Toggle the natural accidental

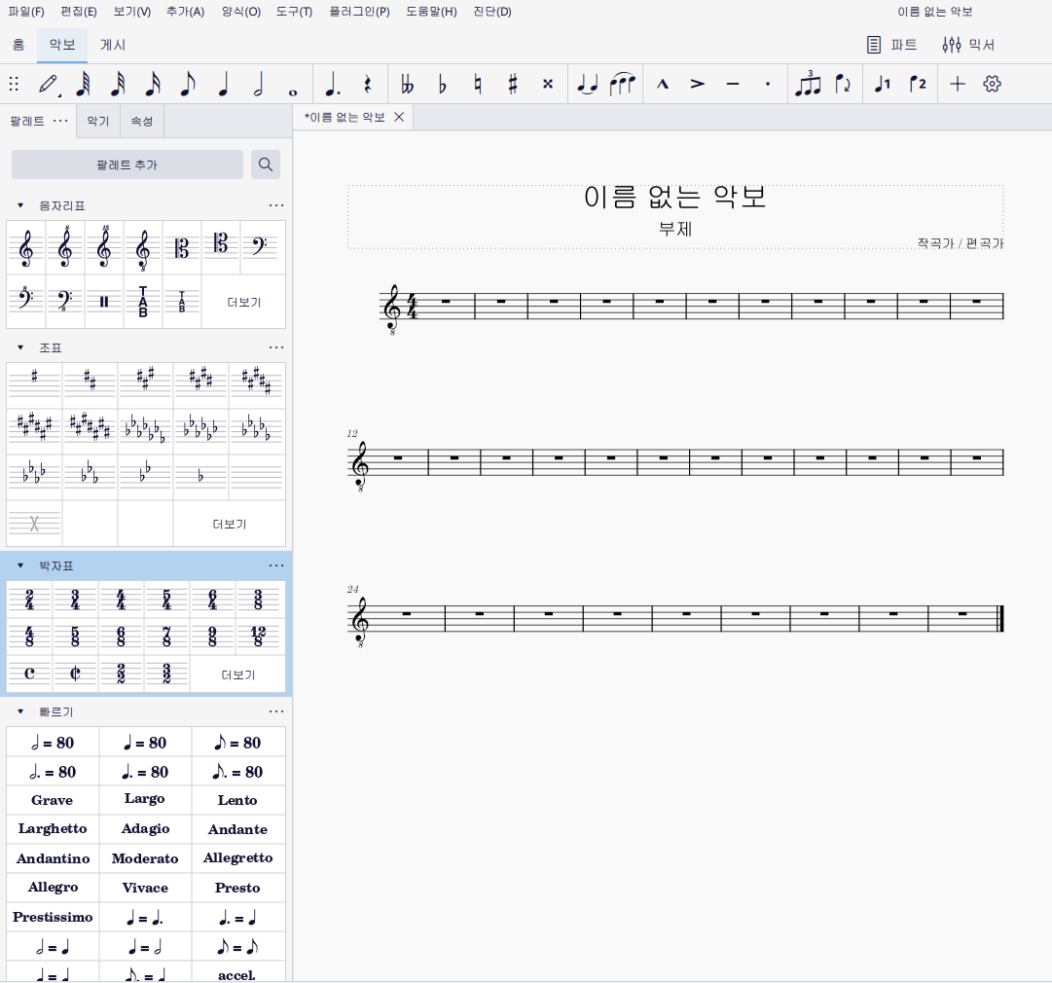(x=478, y=84)
